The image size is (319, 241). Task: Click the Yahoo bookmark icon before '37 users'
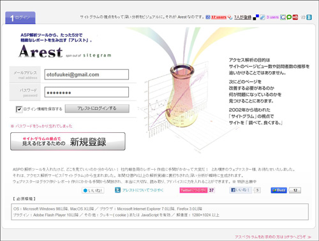point(208,17)
